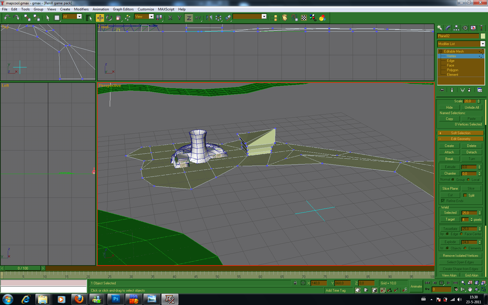Viewport: 488px width, 305px height.
Task: Enable the Split checkbox
Action: (465, 195)
